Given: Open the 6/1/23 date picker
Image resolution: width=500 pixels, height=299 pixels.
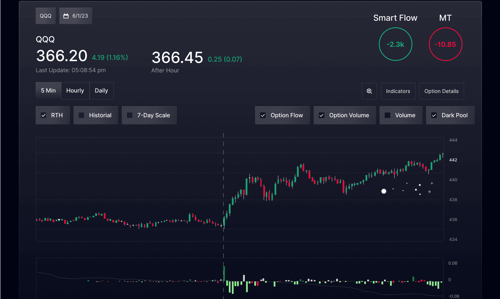Looking at the screenshot, I should coord(76,16).
